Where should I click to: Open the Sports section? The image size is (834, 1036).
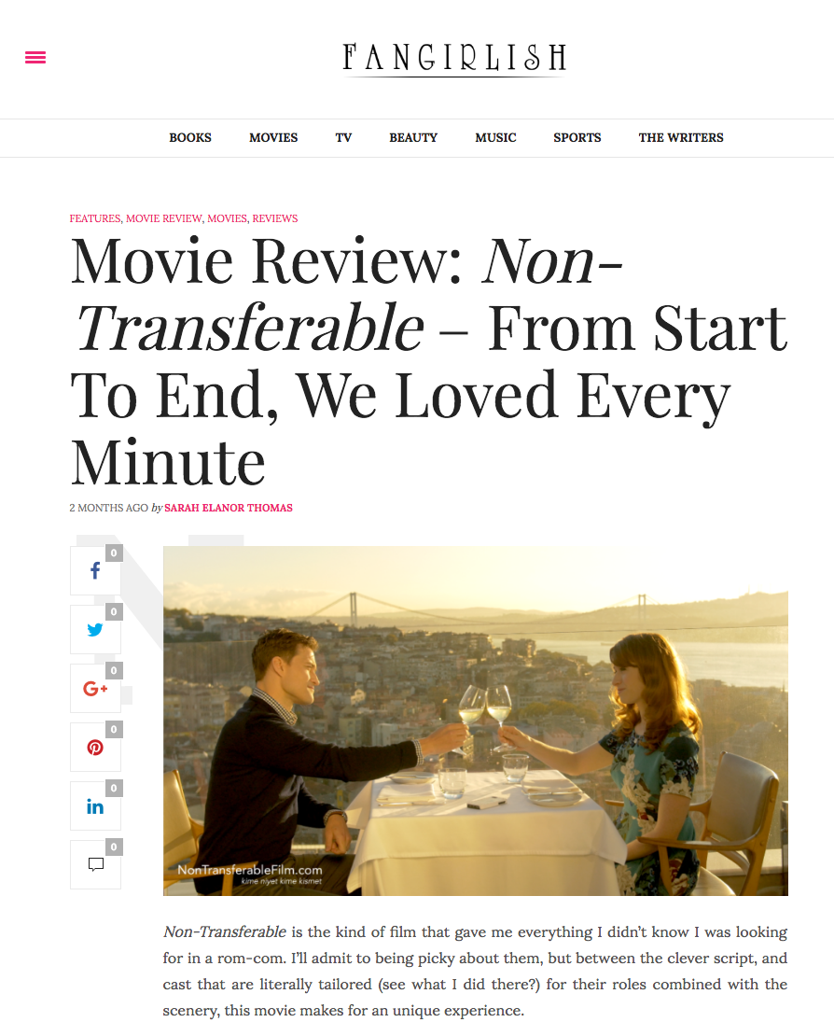(x=577, y=137)
